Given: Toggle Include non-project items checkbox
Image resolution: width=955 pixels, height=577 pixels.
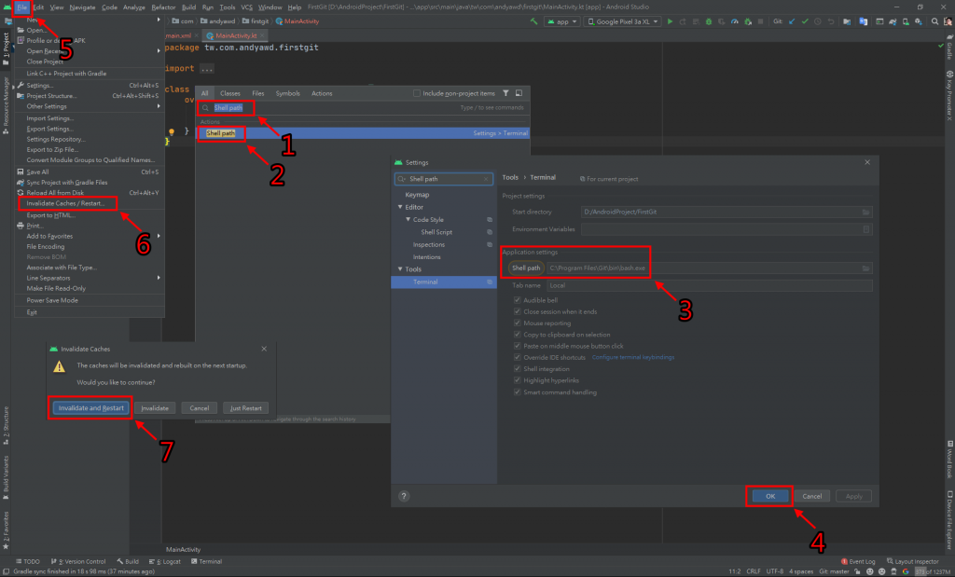Looking at the screenshot, I should tap(417, 93).
